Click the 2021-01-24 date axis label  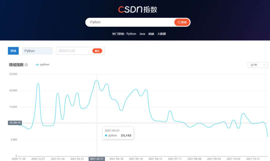click(x=58, y=159)
